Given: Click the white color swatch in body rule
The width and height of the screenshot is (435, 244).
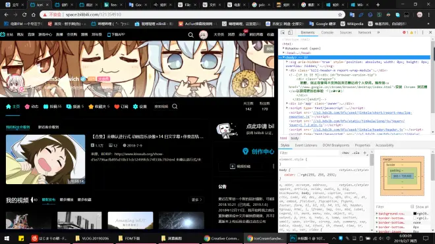Looking at the screenshot, I should (x=299, y=175).
